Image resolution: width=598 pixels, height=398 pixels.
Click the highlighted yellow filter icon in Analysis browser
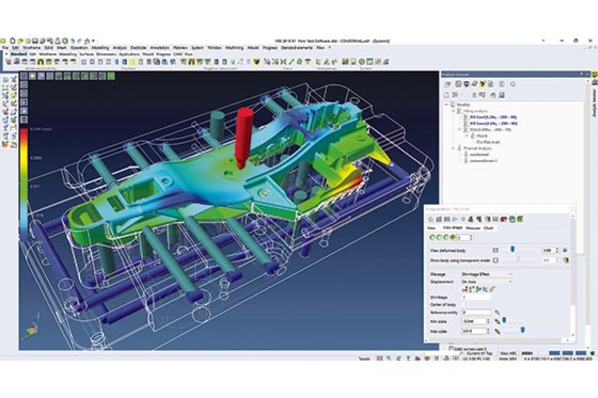[x=482, y=84]
